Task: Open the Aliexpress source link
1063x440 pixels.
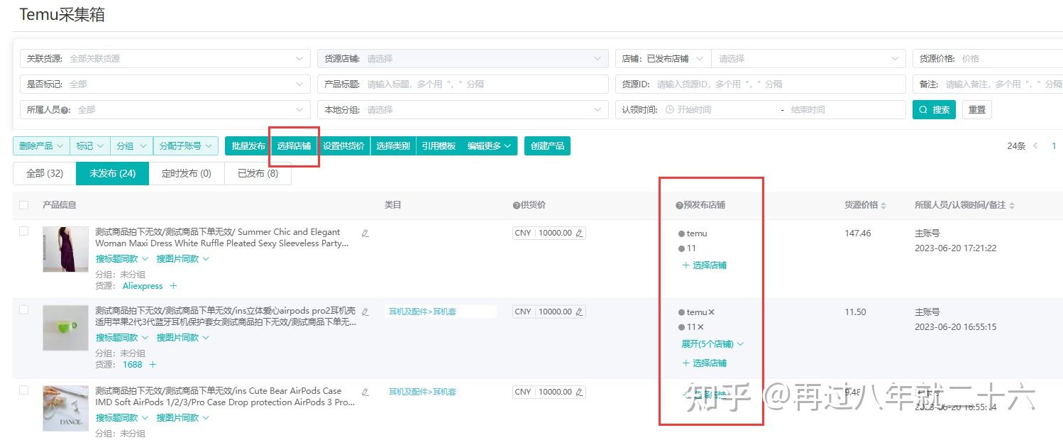Action: pyautogui.click(x=144, y=285)
